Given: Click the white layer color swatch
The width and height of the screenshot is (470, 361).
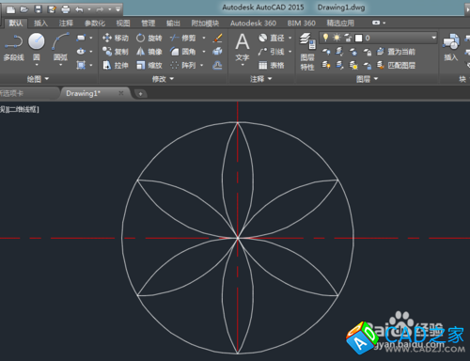Looking at the screenshot, I should 358,39.
